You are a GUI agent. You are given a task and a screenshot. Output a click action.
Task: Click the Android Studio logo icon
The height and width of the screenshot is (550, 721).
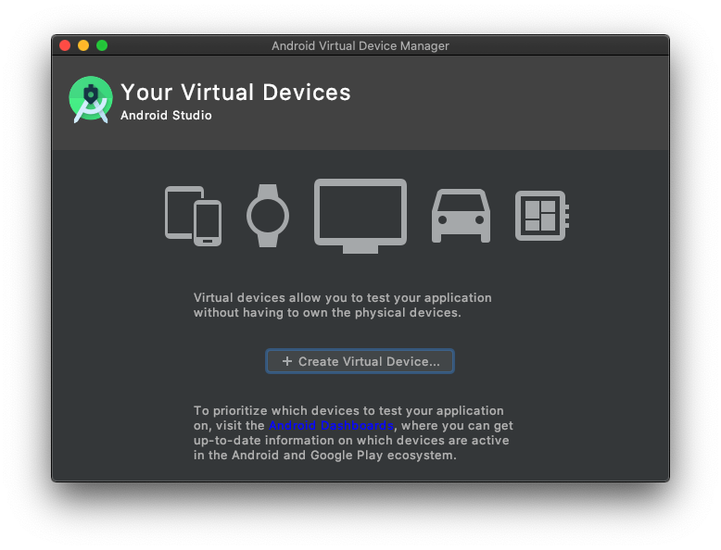coord(91,99)
